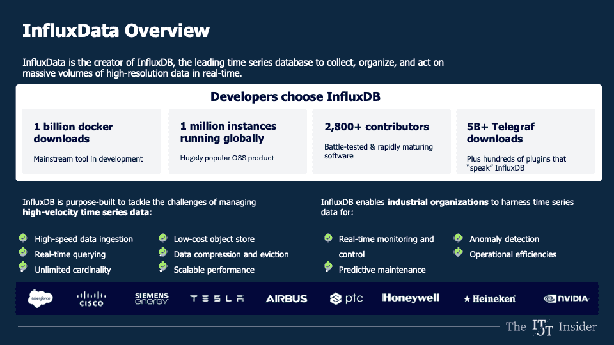Click the NVIDIA logo
Image resolution: width=614 pixels, height=345 pixels.
(x=566, y=298)
